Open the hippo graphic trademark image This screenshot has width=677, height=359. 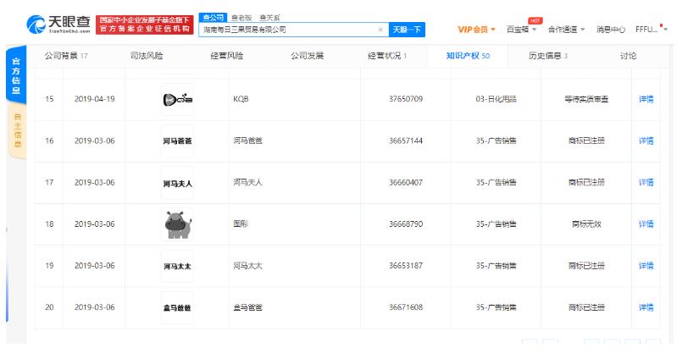click(177, 224)
